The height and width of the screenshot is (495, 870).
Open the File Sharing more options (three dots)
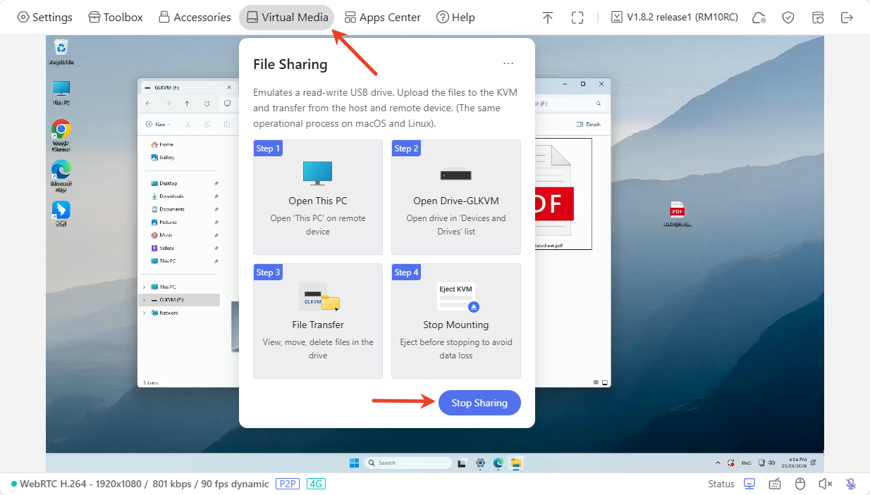pos(508,63)
